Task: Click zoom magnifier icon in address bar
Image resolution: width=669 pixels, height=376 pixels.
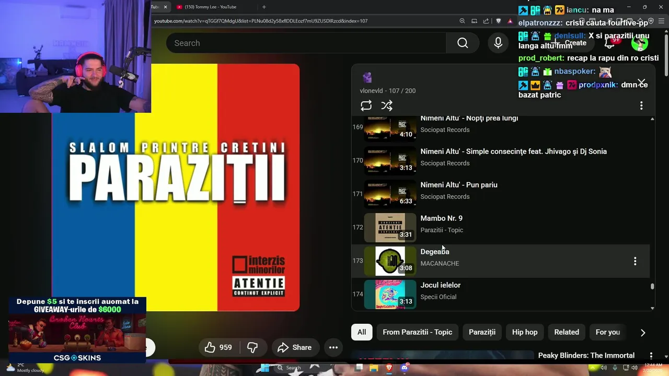Action: click(x=462, y=21)
